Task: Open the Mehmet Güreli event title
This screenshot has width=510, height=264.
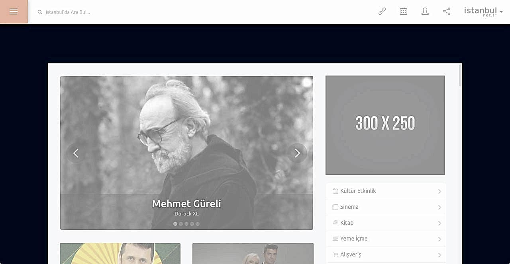Action: tap(186, 204)
